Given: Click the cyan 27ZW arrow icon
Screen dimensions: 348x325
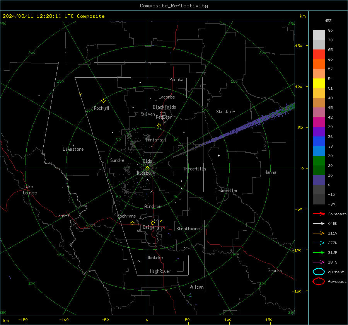Looking at the screenshot, I should [x=319, y=243].
